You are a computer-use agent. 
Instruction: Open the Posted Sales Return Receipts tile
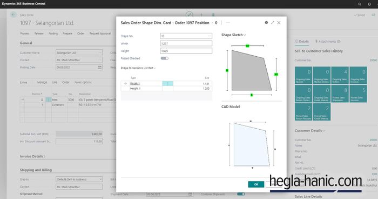point(303,112)
